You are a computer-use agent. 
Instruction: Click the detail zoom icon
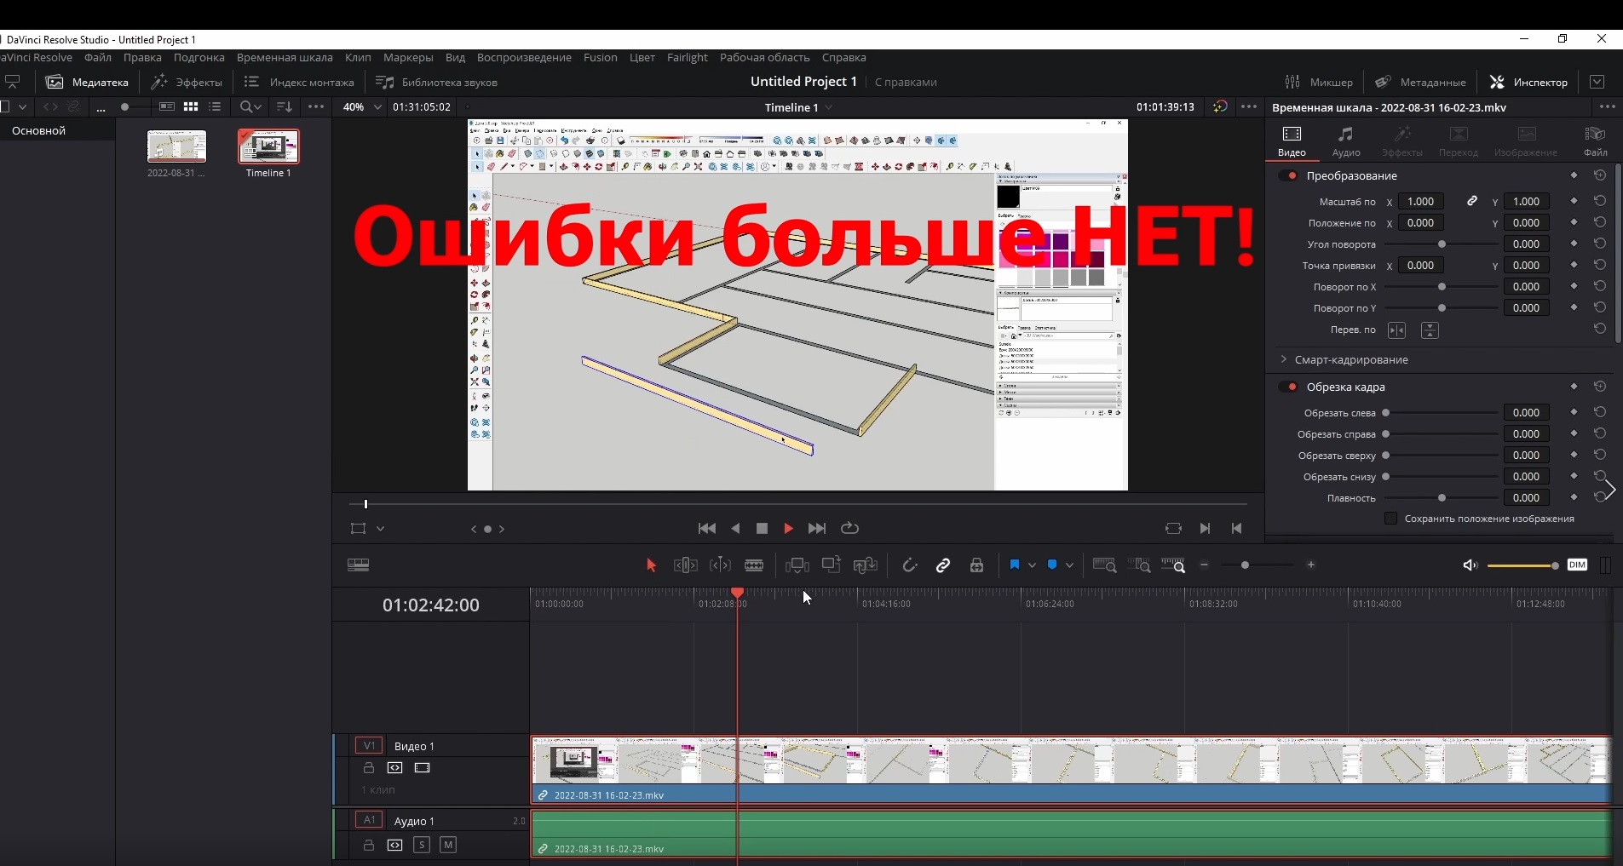[x=1140, y=565]
